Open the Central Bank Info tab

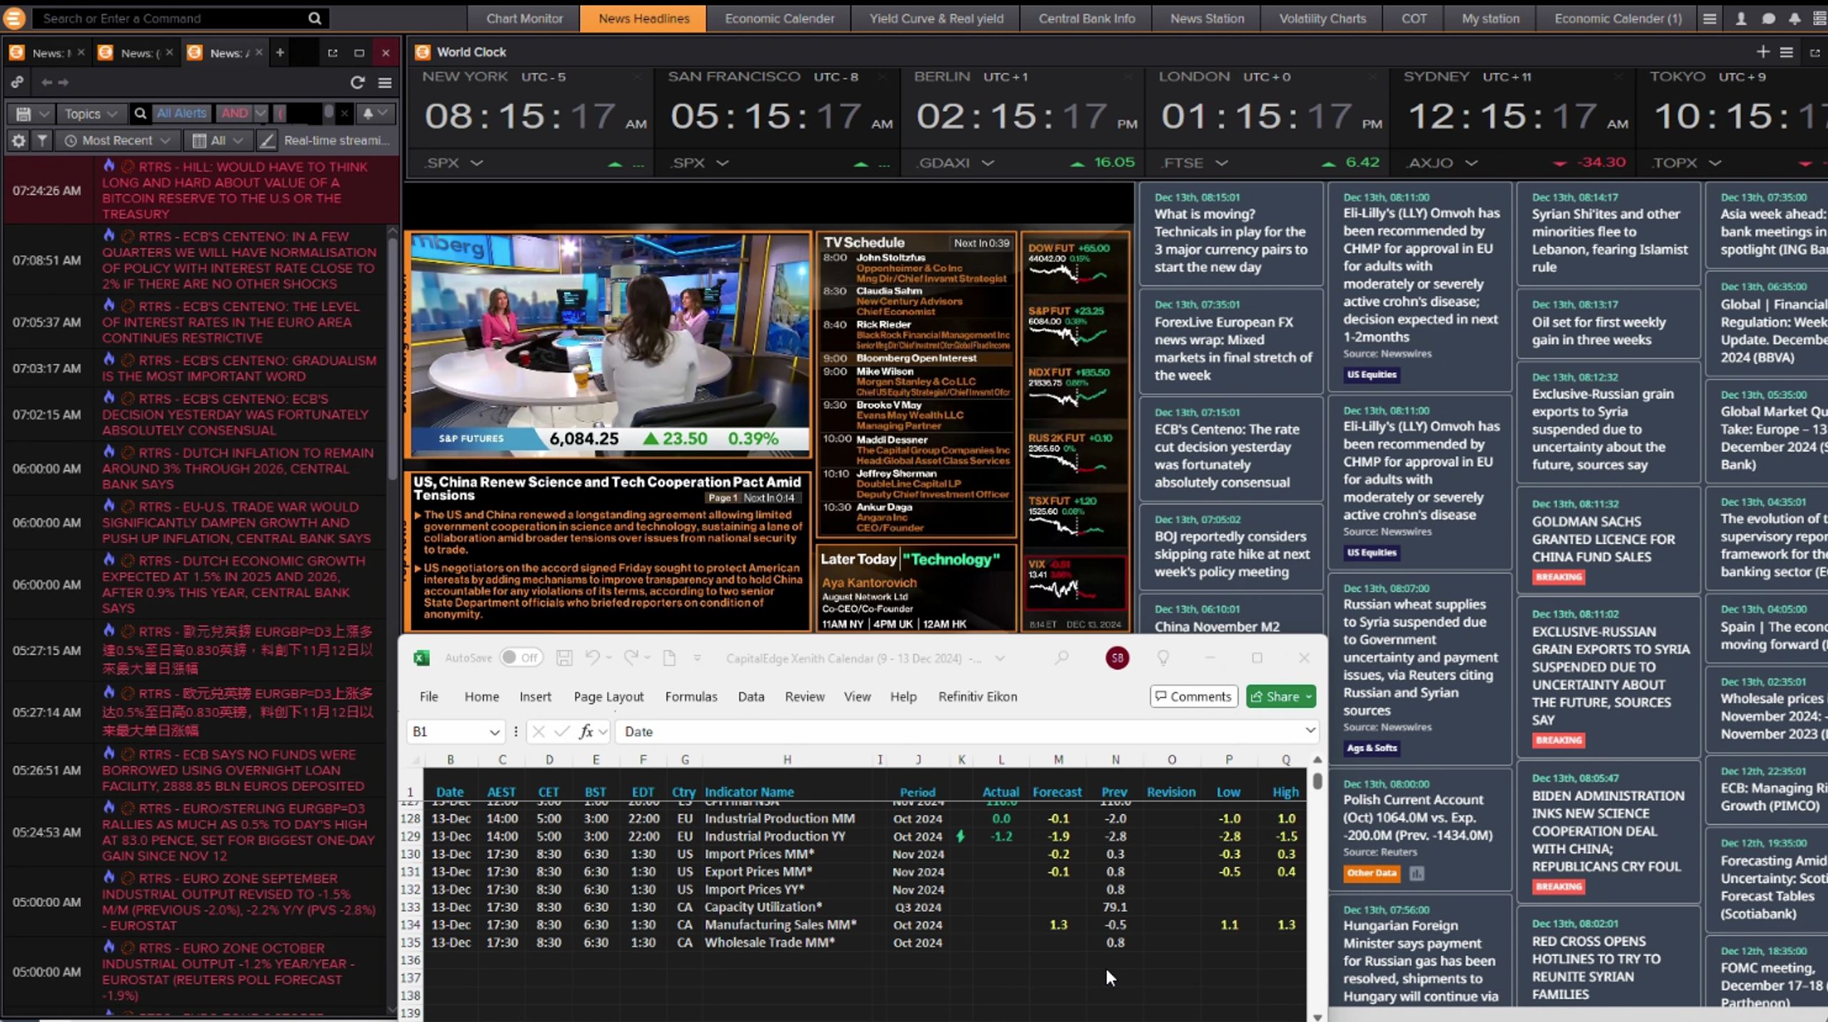pos(1086,19)
